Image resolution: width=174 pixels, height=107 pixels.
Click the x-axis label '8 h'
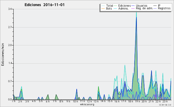(x=61, y=101)
